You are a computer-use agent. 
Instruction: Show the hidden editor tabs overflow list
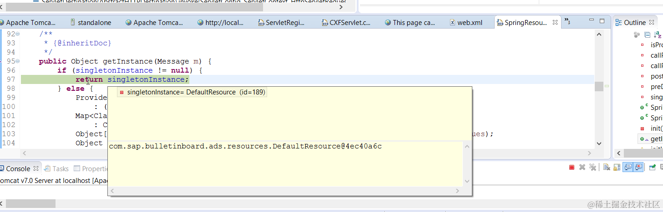click(567, 21)
